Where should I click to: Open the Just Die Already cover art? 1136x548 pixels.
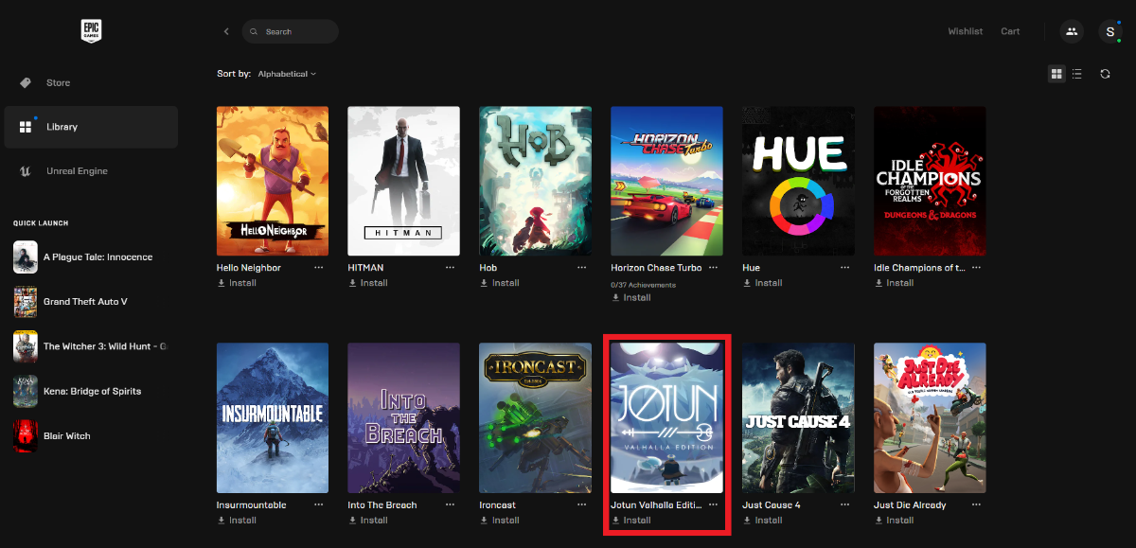pos(930,417)
